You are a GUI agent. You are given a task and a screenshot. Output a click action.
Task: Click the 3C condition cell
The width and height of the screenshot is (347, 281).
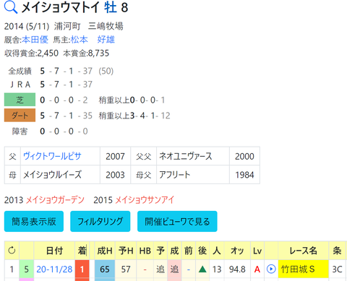[x=338, y=269]
